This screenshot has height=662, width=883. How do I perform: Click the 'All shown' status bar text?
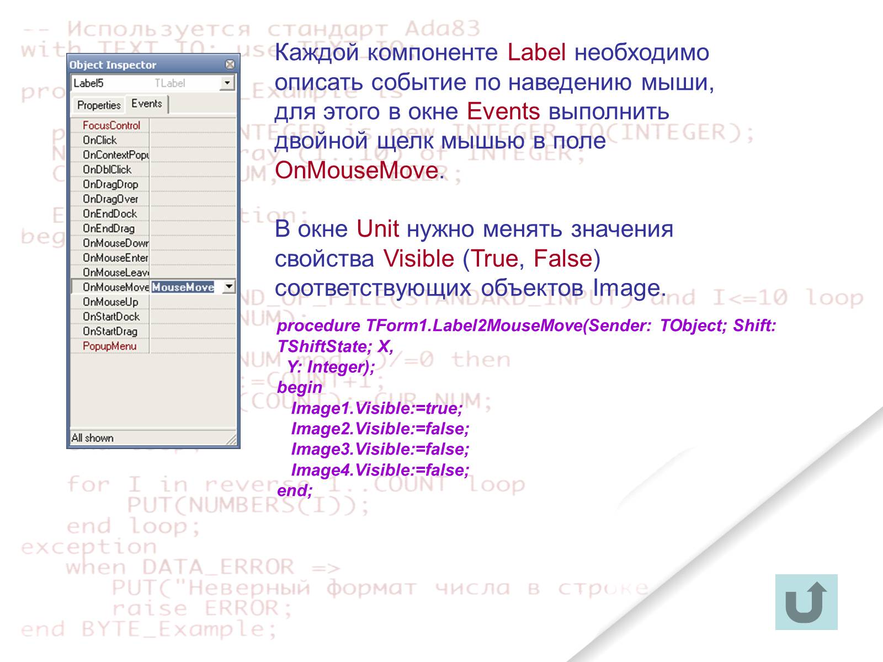pyautogui.click(x=92, y=438)
